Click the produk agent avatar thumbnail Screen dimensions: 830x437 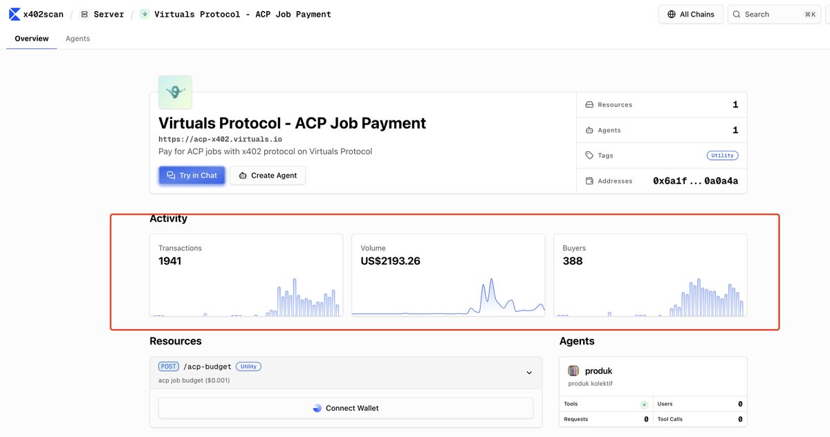(x=573, y=370)
